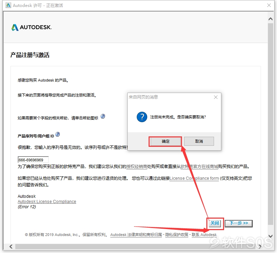Click the scroll down arrow
Image resolution: width=277 pixels, height=253 pixels.
pyautogui.click(x=270, y=236)
